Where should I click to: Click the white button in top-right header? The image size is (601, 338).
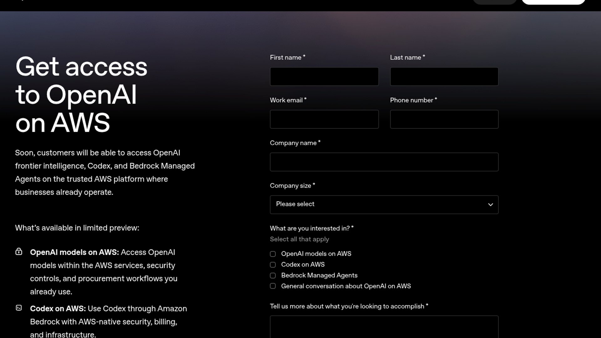(553, 2)
